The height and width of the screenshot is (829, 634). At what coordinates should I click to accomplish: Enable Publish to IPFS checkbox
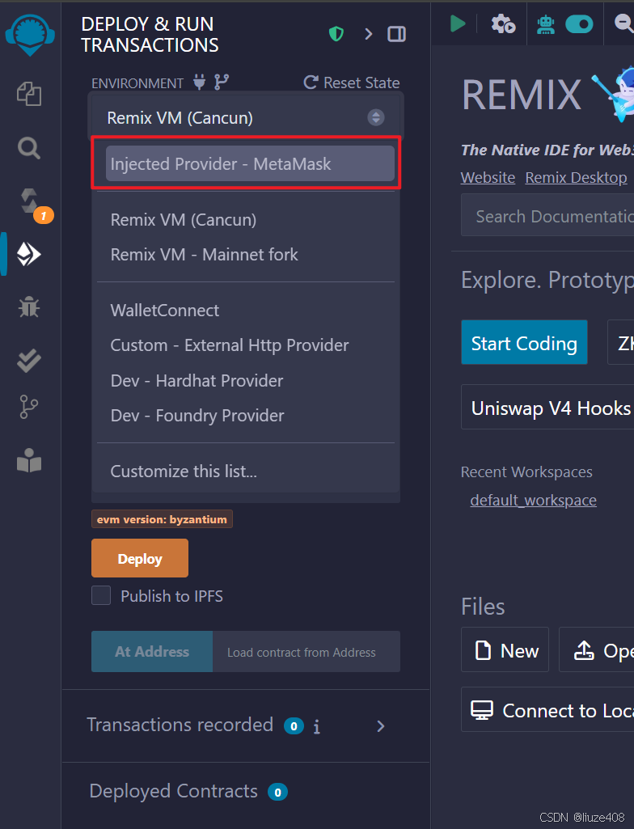pyautogui.click(x=101, y=595)
